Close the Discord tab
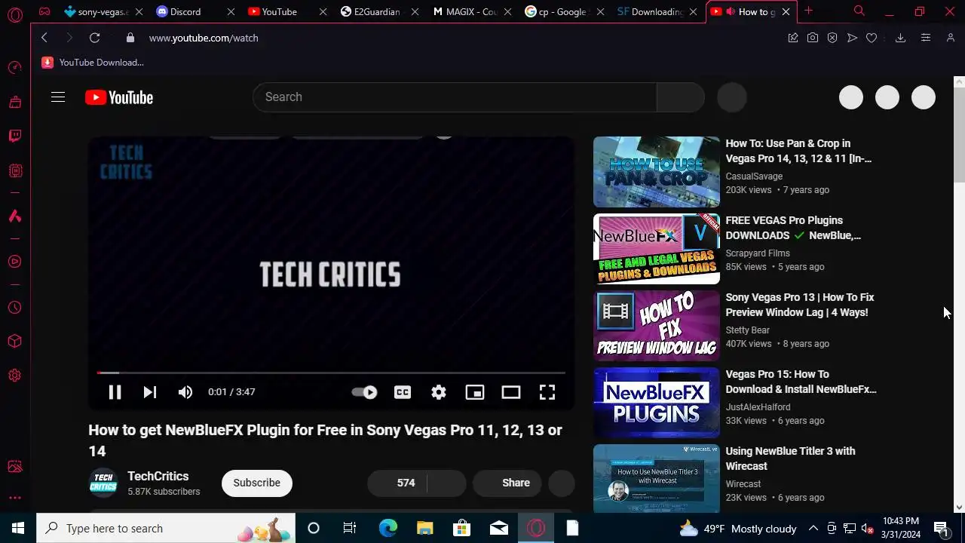 click(x=231, y=12)
